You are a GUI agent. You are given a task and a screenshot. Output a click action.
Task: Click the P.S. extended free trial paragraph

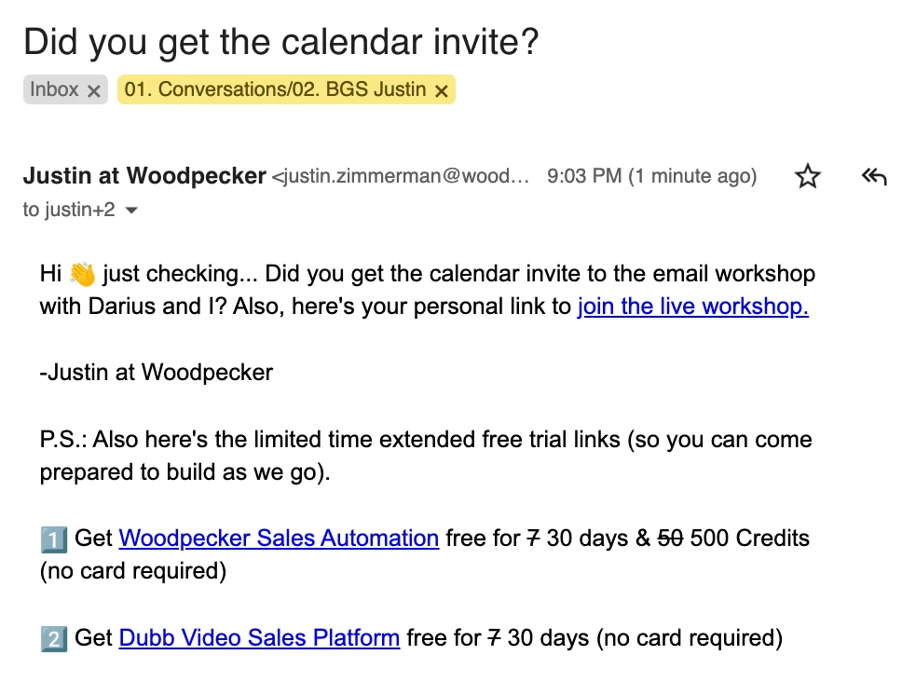[x=425, y=456]
